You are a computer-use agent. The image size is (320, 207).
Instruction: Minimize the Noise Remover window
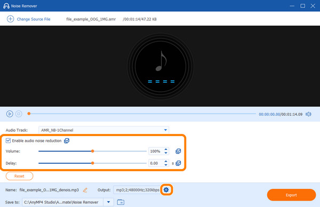(292, 6)
